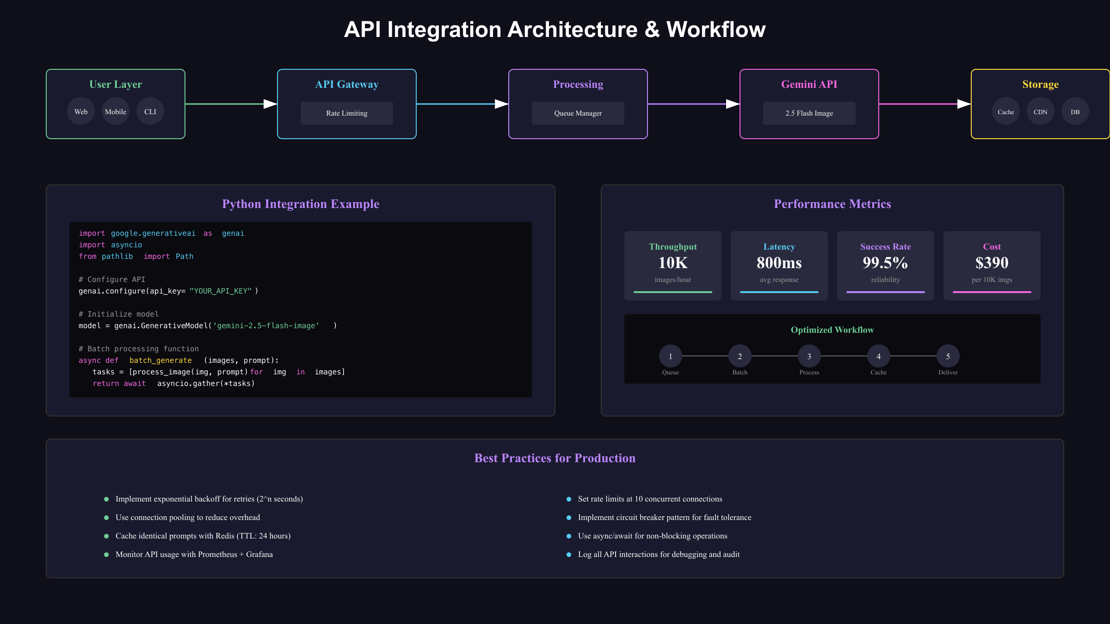This screenshot has height=624, width=1110.
Task: Click the exponential backoff retries bullet
Action: click(x=203, y=499)
